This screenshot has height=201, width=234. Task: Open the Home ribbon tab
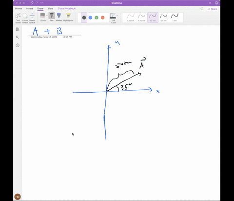[19, 8]
